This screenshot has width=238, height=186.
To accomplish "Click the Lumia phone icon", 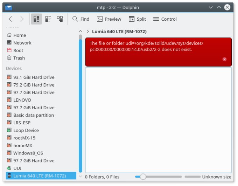I will pyautogui.click(x=9, y=175).
